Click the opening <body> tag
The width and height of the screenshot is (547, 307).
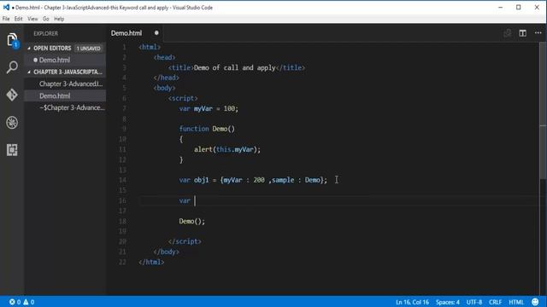164,88
